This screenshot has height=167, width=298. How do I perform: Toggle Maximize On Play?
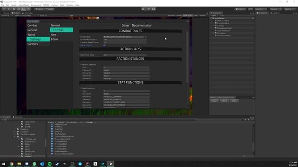coord(175,15)
